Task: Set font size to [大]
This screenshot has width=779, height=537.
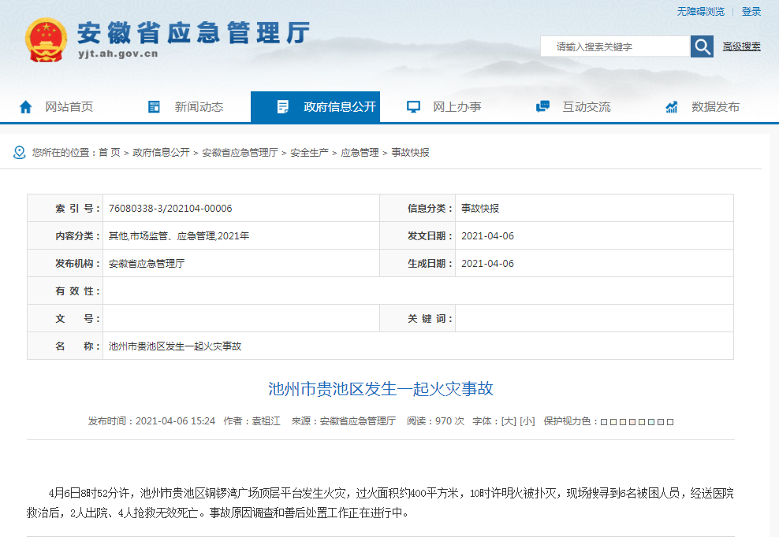Action: pos(509,421)
